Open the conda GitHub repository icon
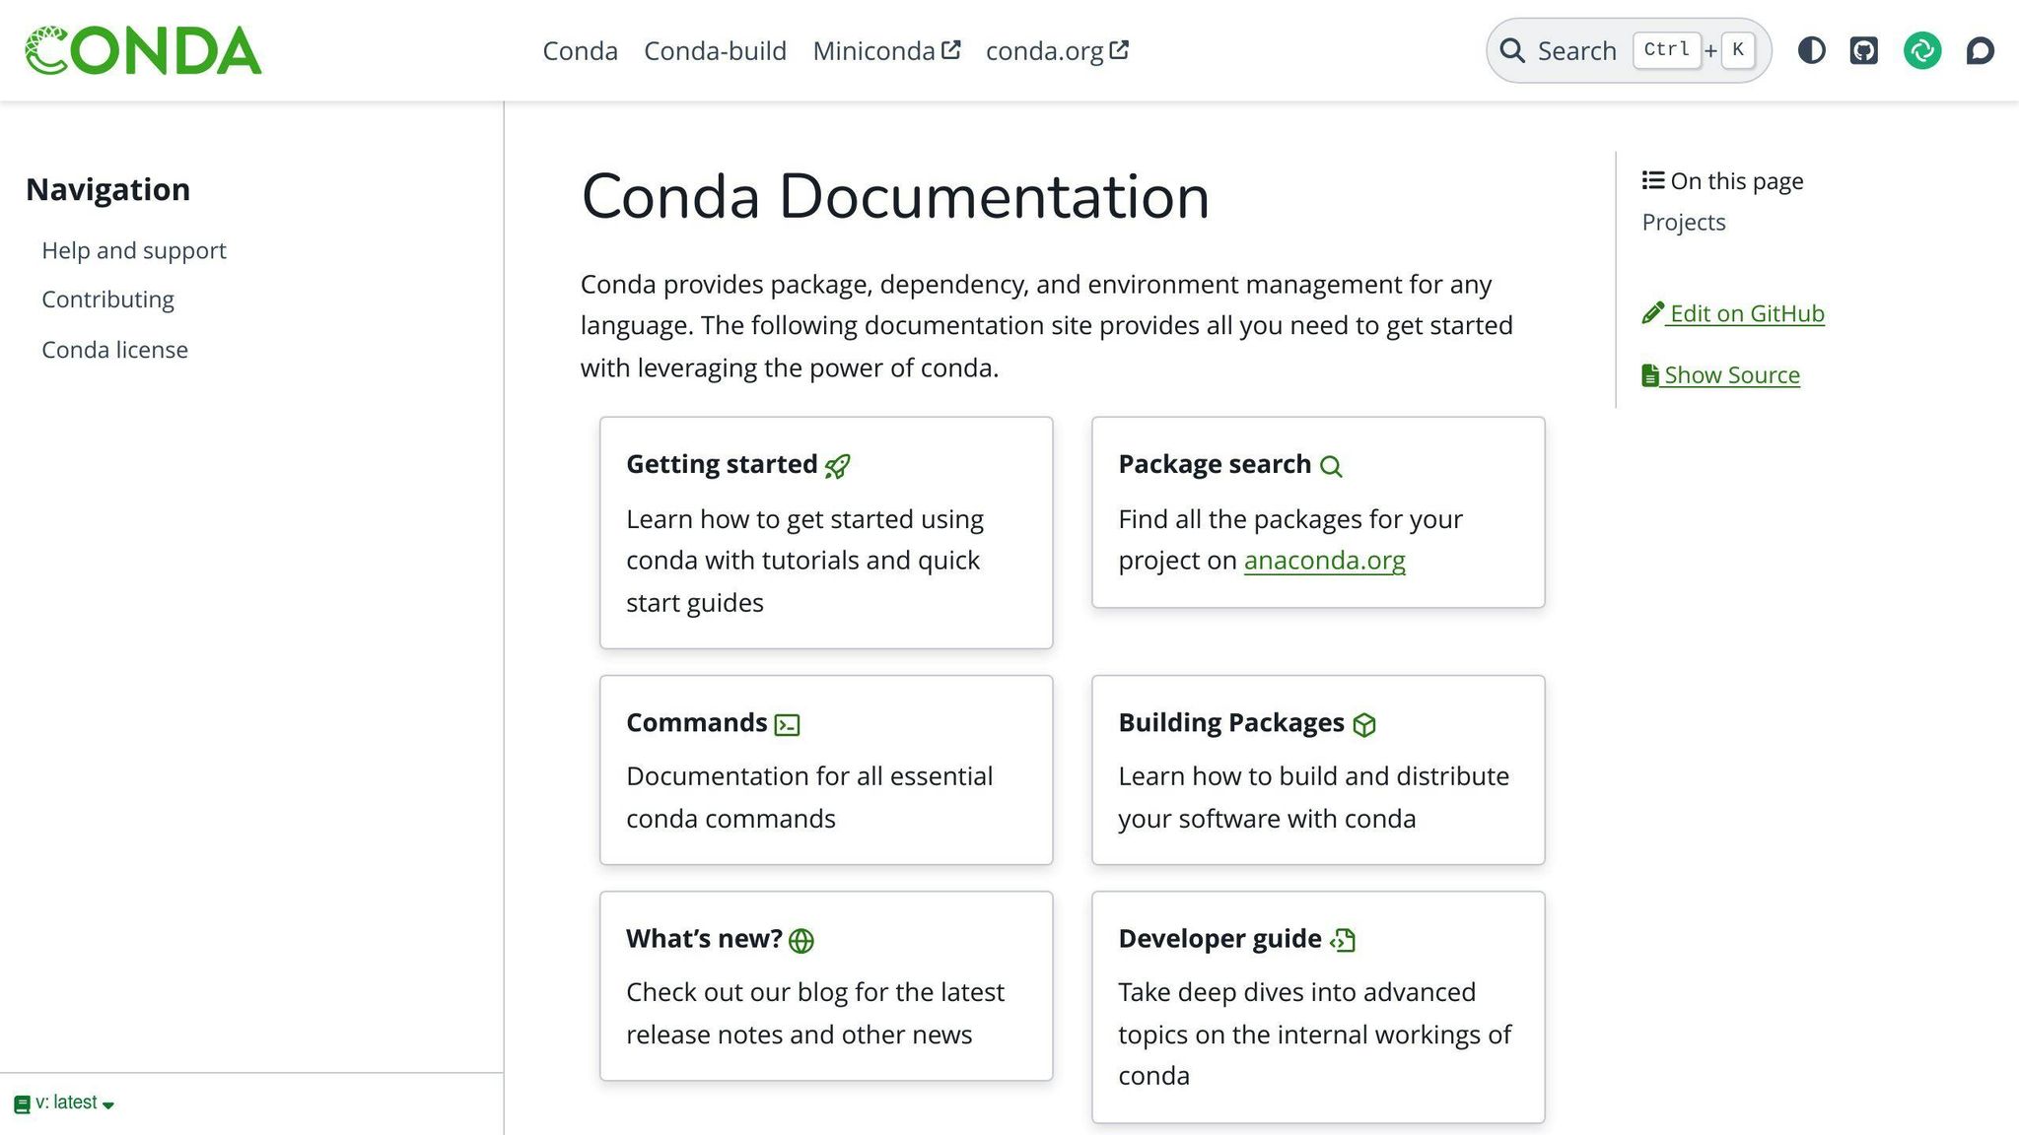Viewport: 2019px width, 1135px height. pos(1863,50)
